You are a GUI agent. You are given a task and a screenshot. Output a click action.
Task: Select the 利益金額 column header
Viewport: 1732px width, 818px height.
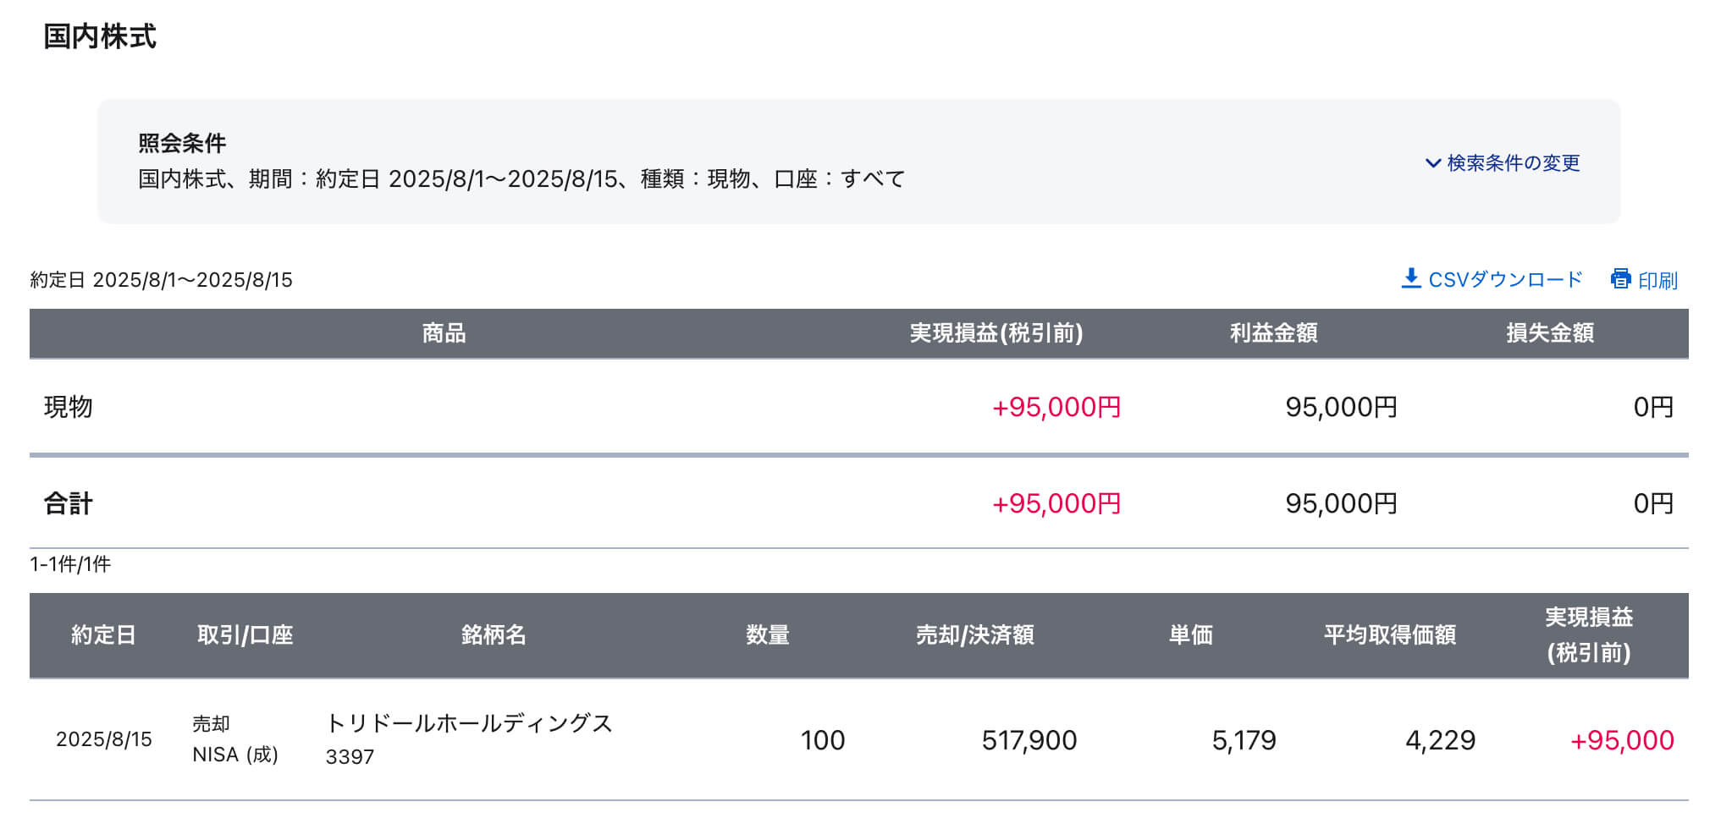pyautogui.click(x=1273, y=333)
